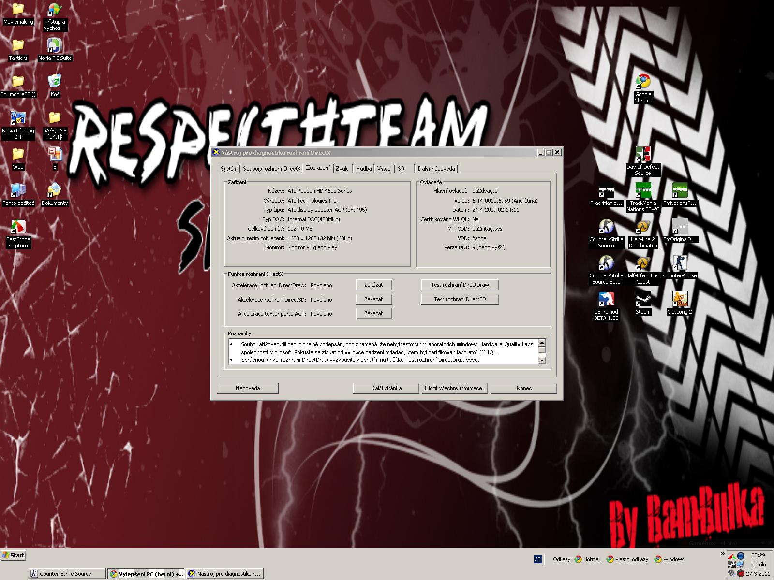The width and height of the screenshot is (774, 580).
Task: Click Uložit všechny informace
Action: coord(455,388)
